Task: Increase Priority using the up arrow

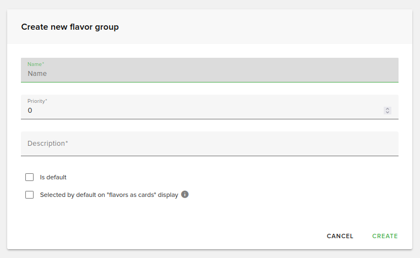Action: (388, 108)
